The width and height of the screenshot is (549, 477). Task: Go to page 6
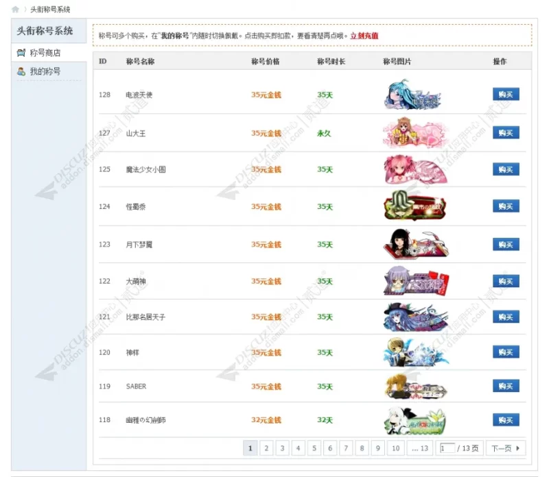[330, 448]
